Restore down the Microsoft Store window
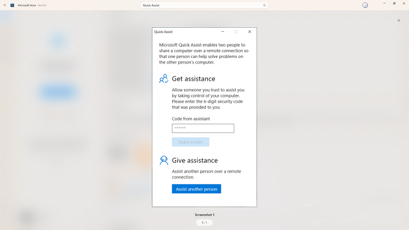The height and width of the screenshot is (230, 409). pos(394,3)
